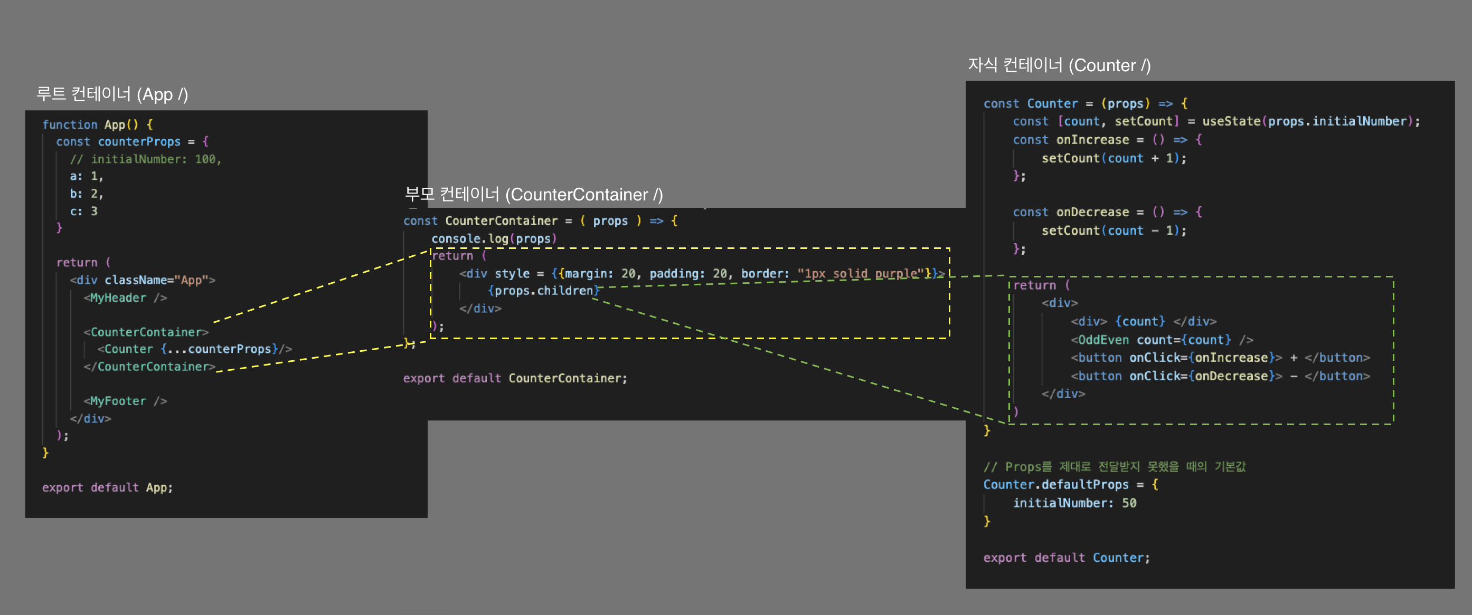Viewport: 1472px width, 615px height.
Task: Click the OddEven count={count} tag
Action: coord(1161,340)
